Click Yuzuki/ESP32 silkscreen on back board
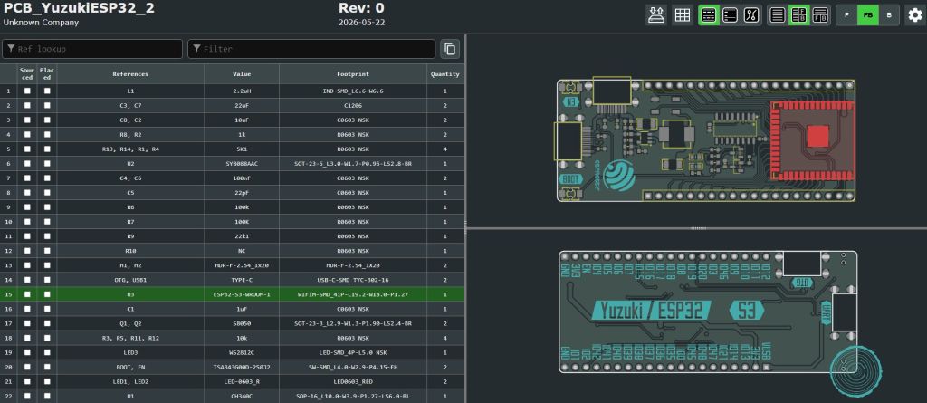Screen dimensions: 927x403 coord(651,310)
